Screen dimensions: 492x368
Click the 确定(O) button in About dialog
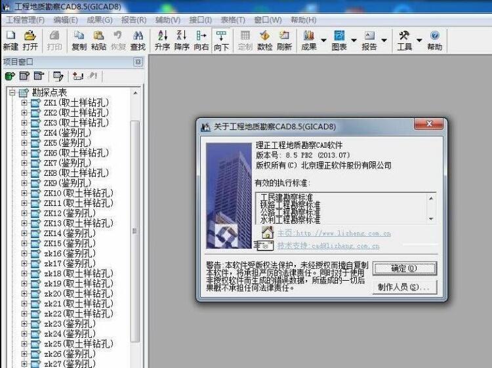coord(405,268)
